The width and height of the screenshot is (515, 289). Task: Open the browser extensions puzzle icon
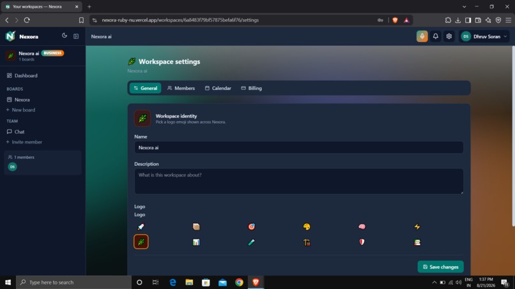pyautogui.click(x=448, y=20)
